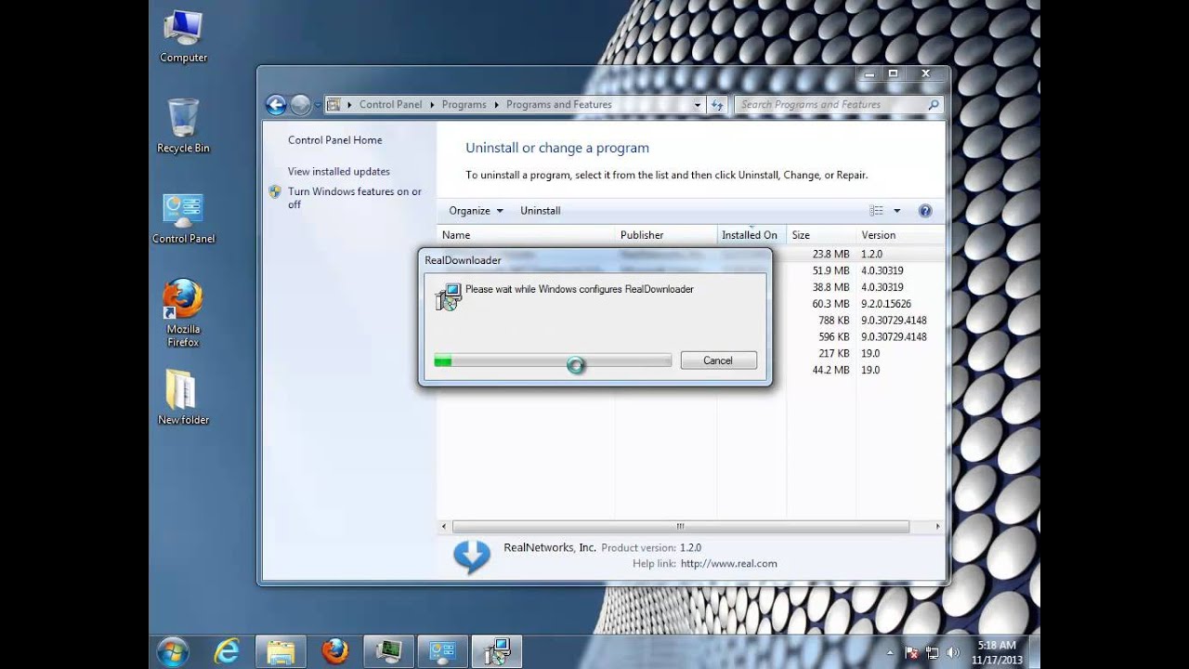Screen dimensions: 1189x669
Task: Sort by the Version column header
Action: pyautogui.click(x=900, y=235)
